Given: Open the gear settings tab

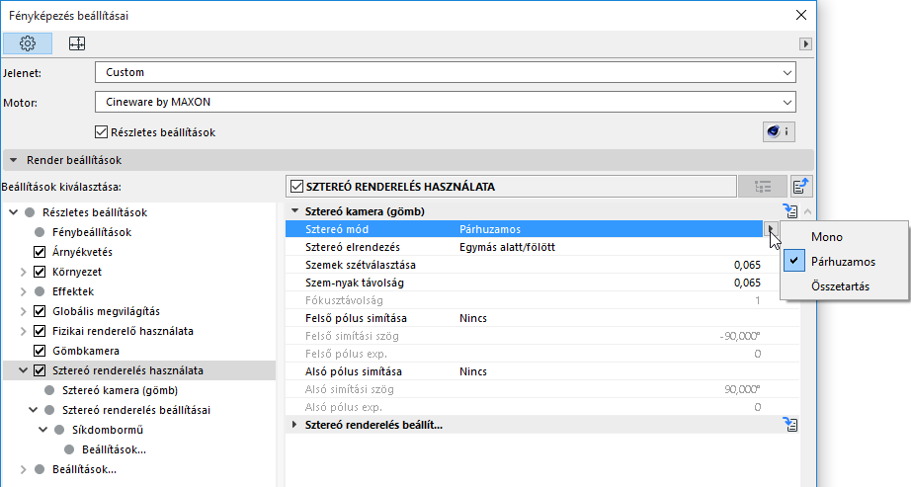Looking at the screenshot, I should click(x=28, y=43).
